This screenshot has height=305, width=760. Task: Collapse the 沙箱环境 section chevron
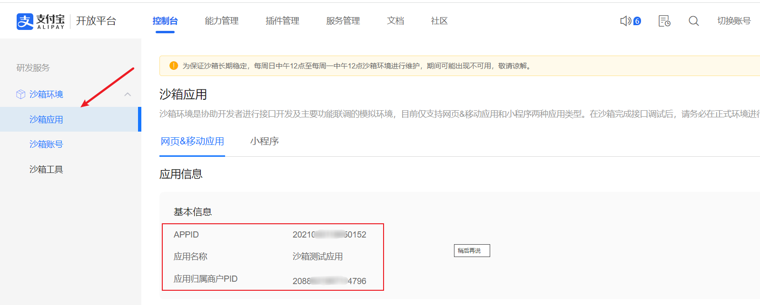pos(128,94)
